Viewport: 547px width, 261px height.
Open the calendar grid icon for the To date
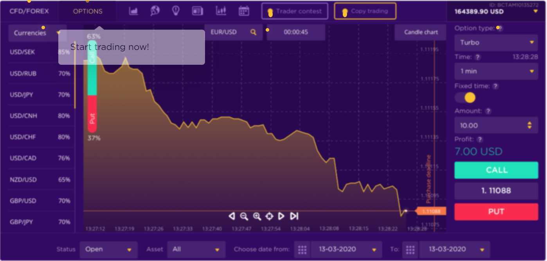pos(410,250)
